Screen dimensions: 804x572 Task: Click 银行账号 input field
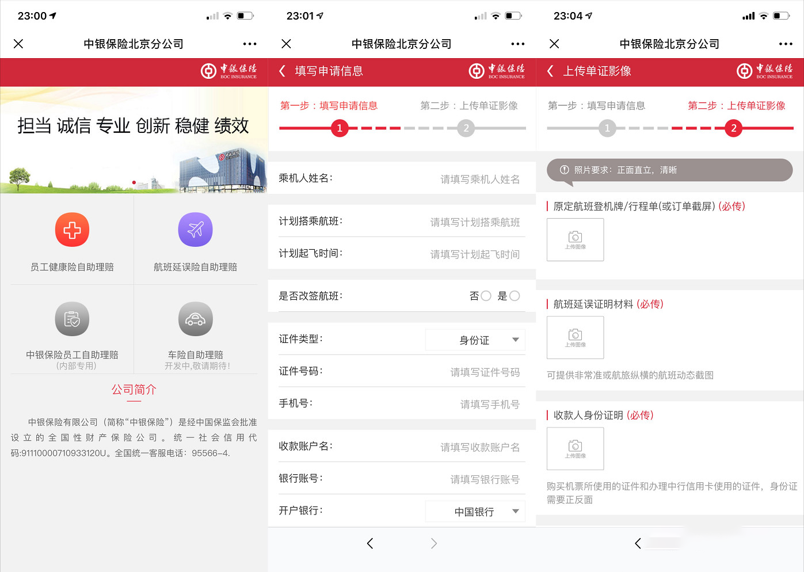pyautogui.click(x=485, y=479)
